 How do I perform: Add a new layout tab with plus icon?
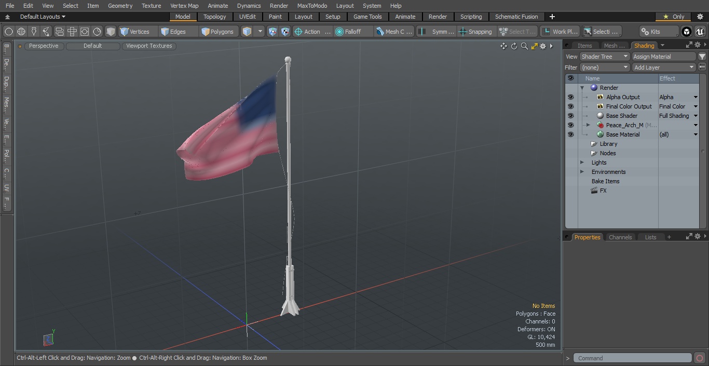coord(552,17)
